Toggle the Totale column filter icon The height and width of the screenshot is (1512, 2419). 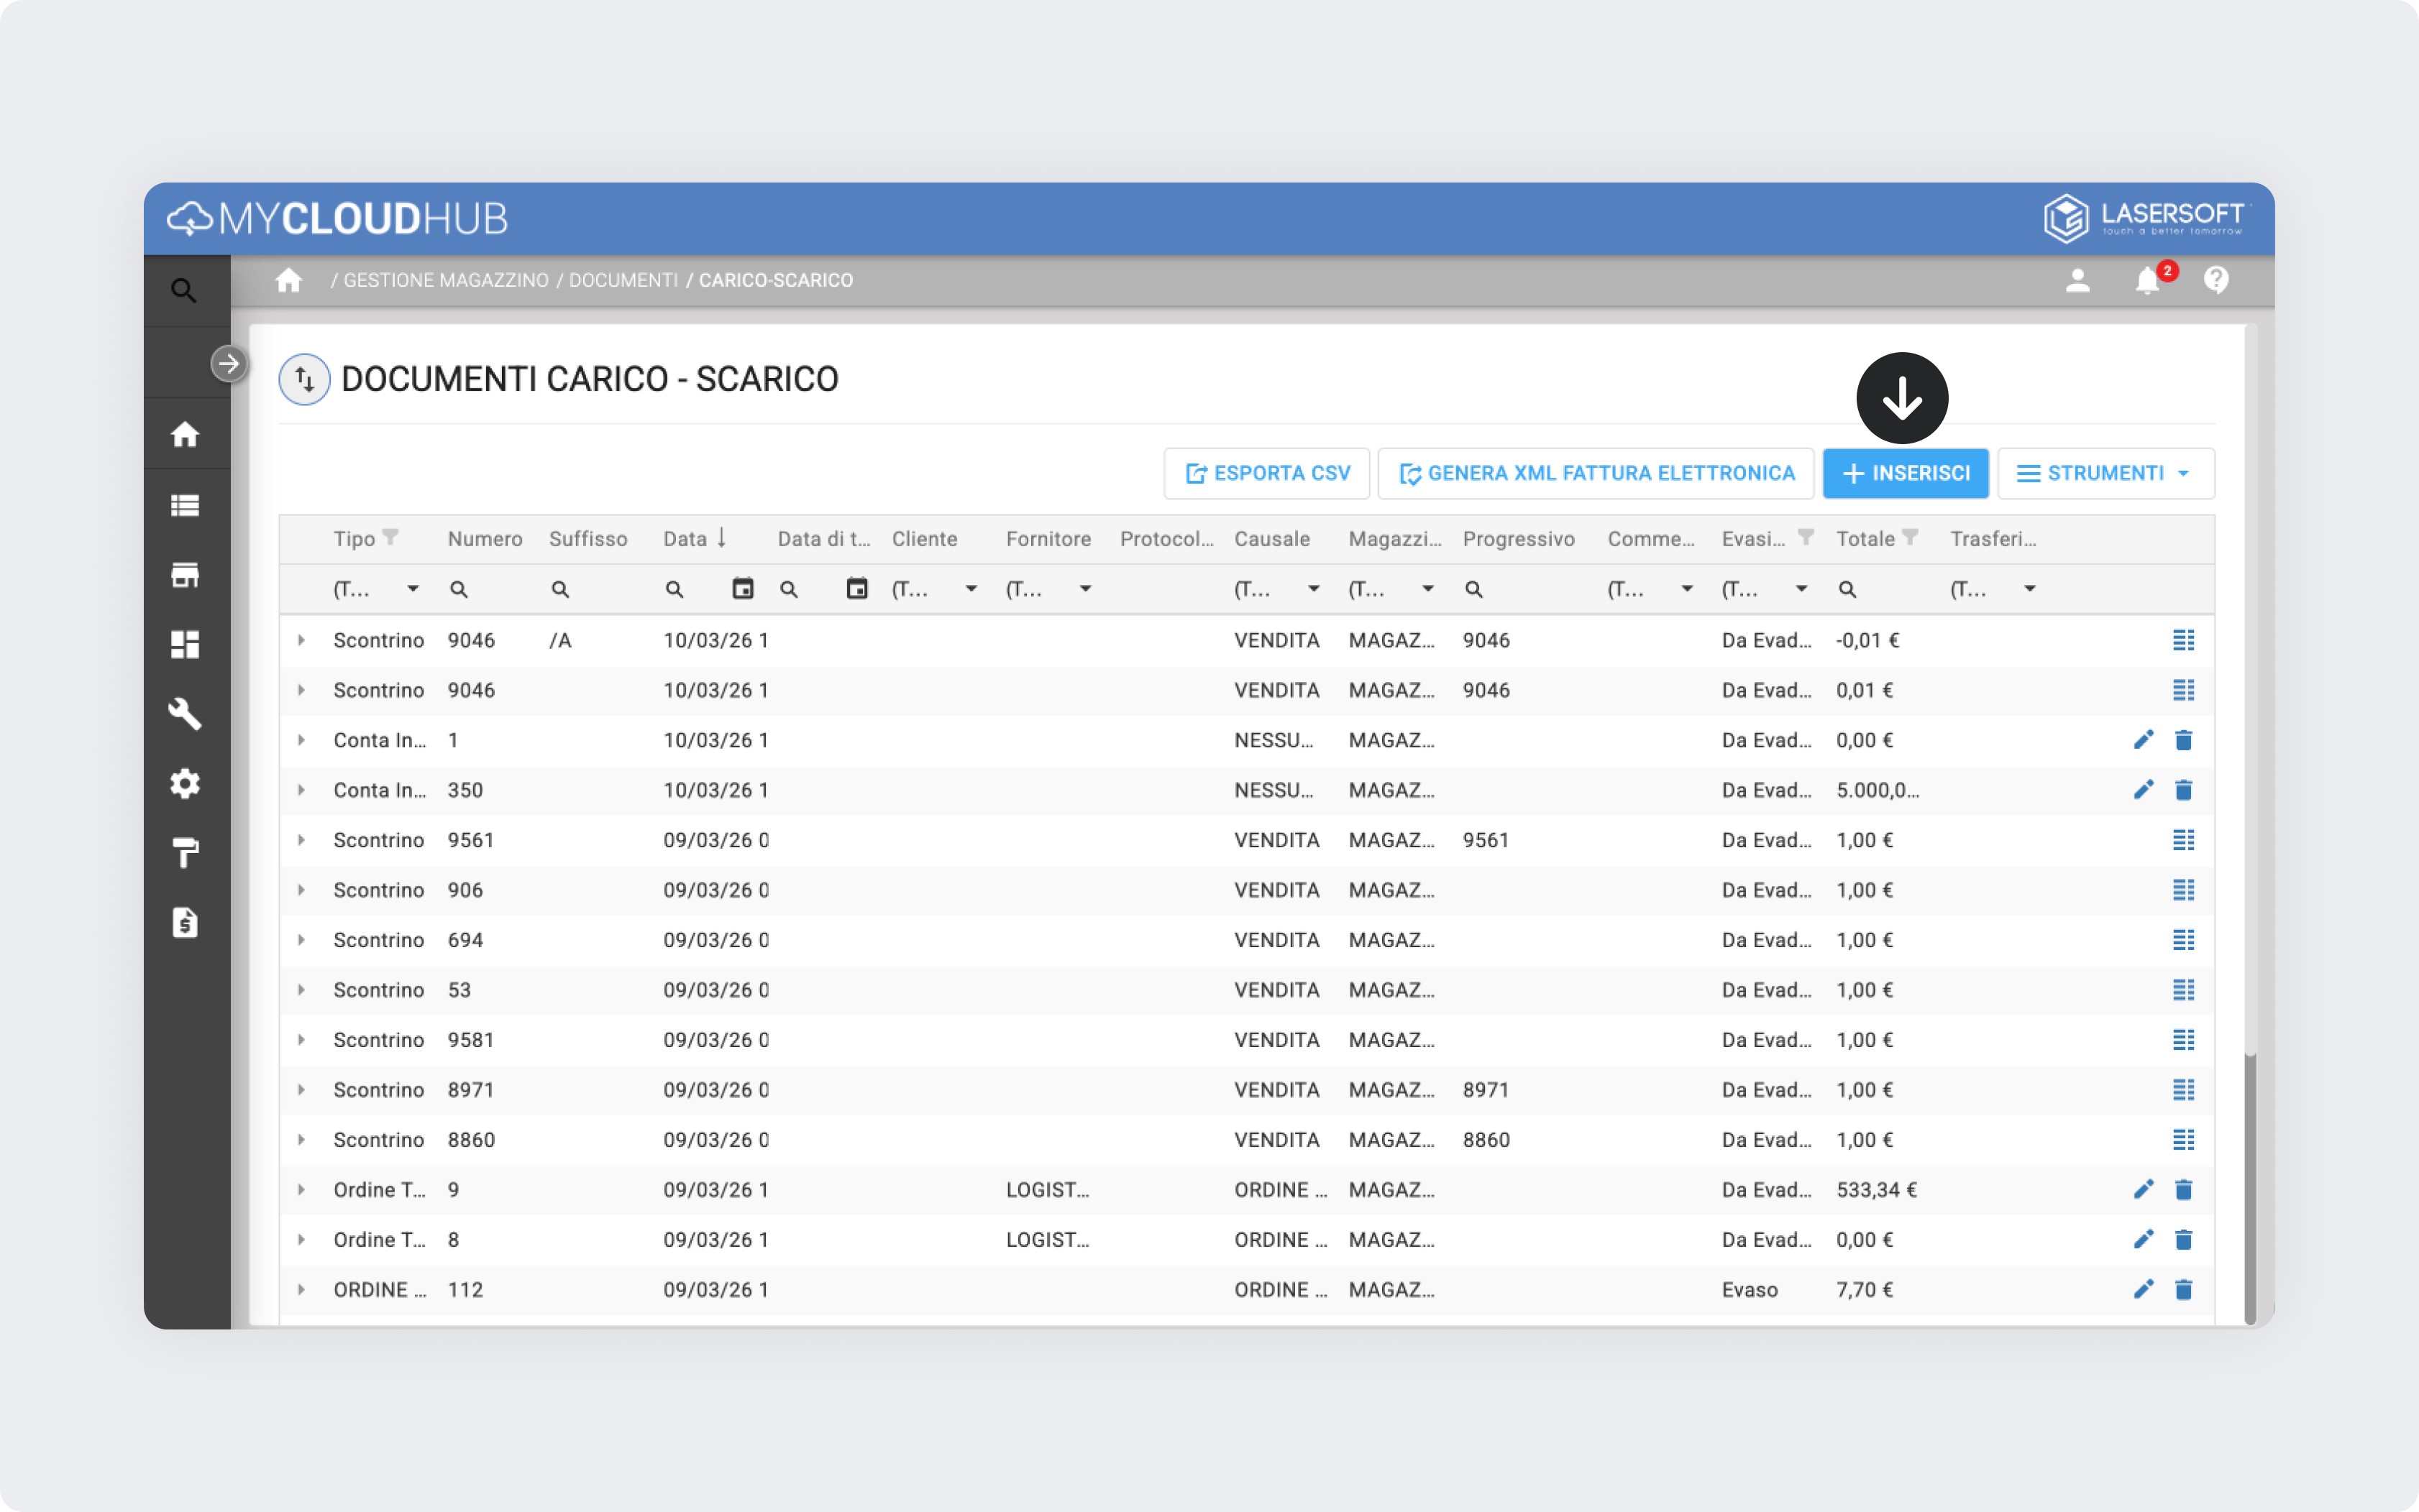pos(1910,538)
